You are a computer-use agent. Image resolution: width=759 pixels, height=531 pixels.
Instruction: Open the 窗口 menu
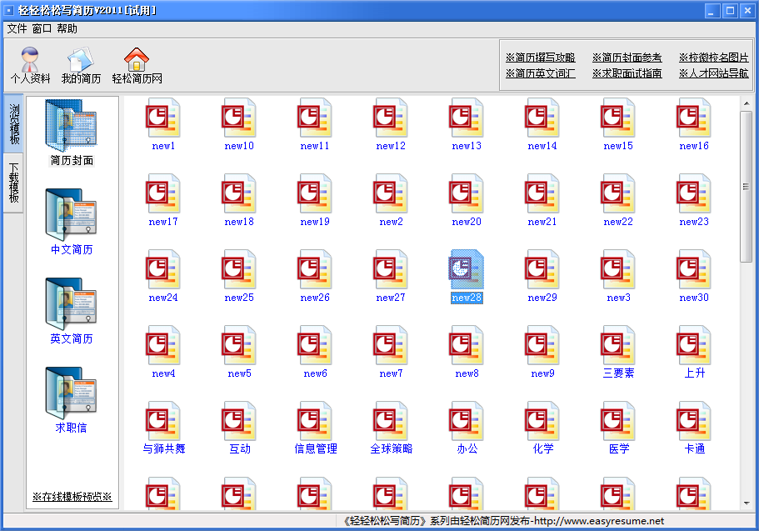(42, 28)
